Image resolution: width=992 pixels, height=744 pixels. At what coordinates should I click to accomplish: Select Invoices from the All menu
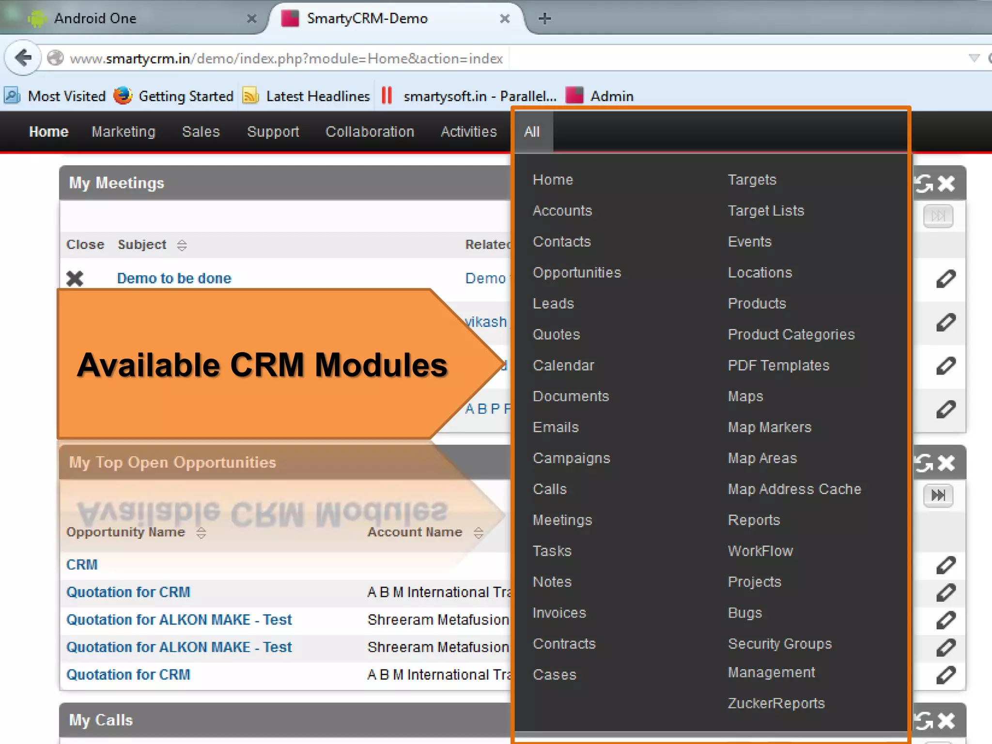pyautogui.click(x=559, y=613)
